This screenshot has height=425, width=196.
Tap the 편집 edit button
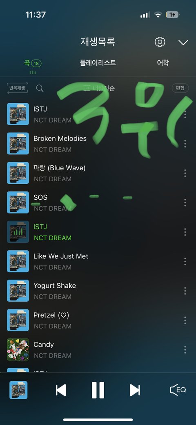180,88
